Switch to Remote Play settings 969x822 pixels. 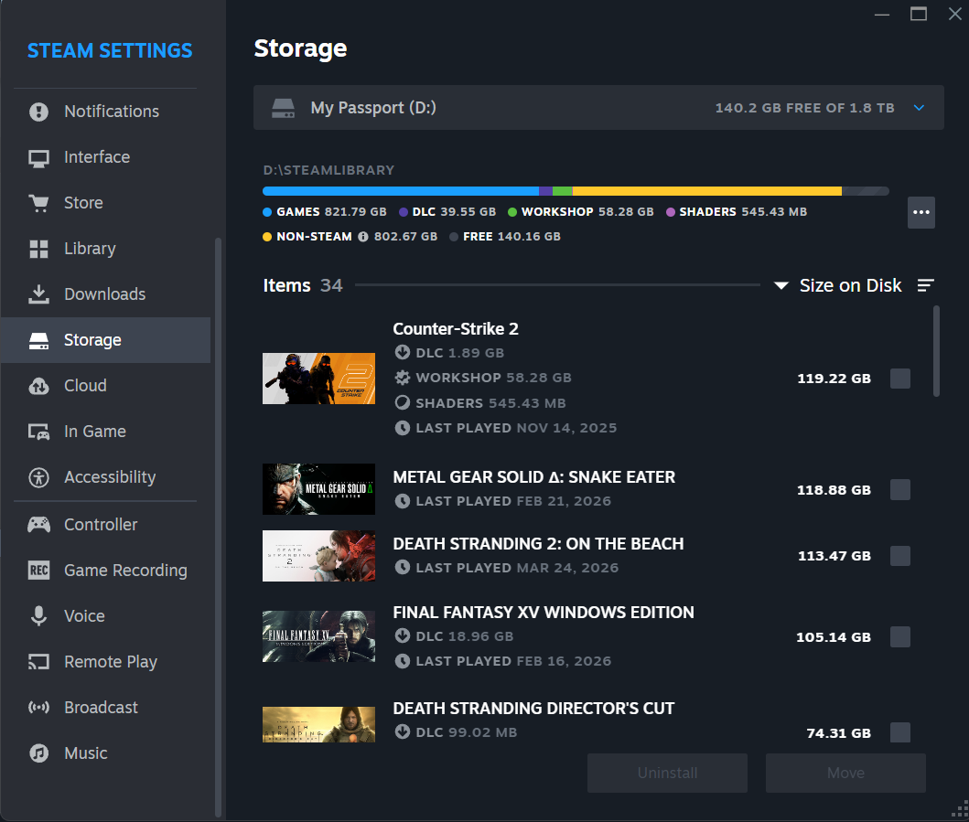point(105,662)
